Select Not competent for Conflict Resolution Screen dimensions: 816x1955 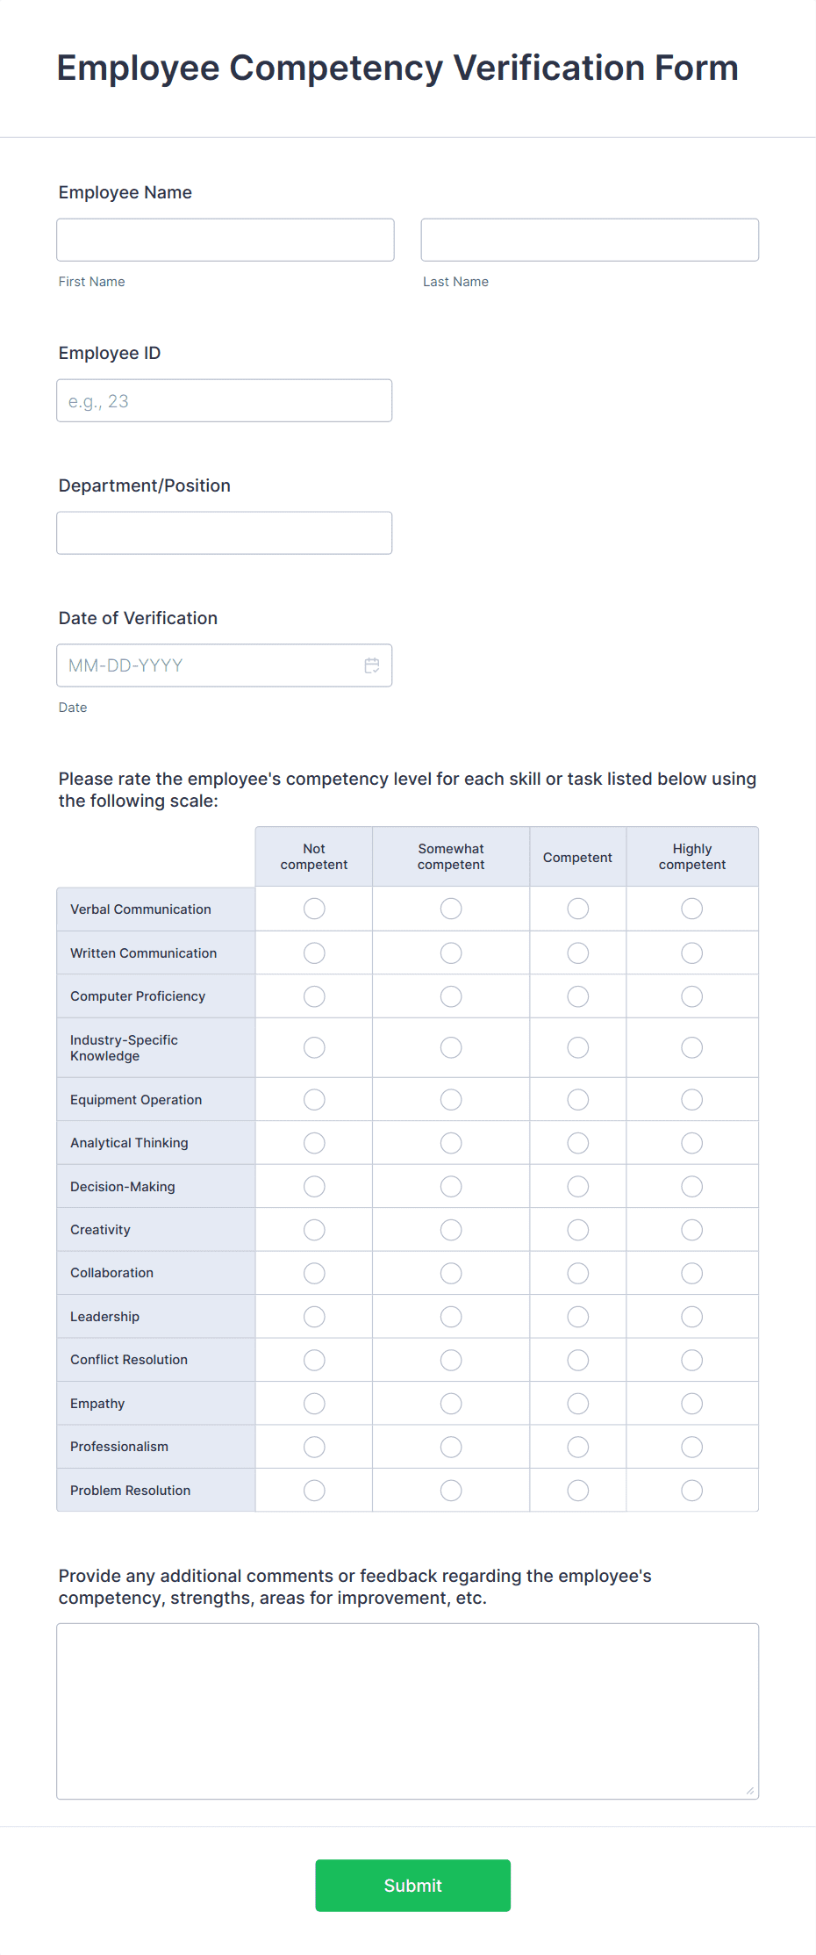click(313, 1359)
